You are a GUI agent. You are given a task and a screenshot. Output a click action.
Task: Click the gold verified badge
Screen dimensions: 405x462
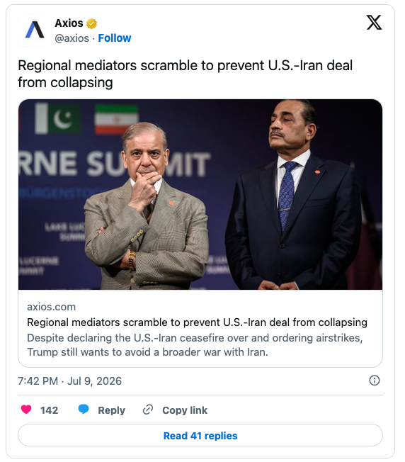[x=92, y=23]
